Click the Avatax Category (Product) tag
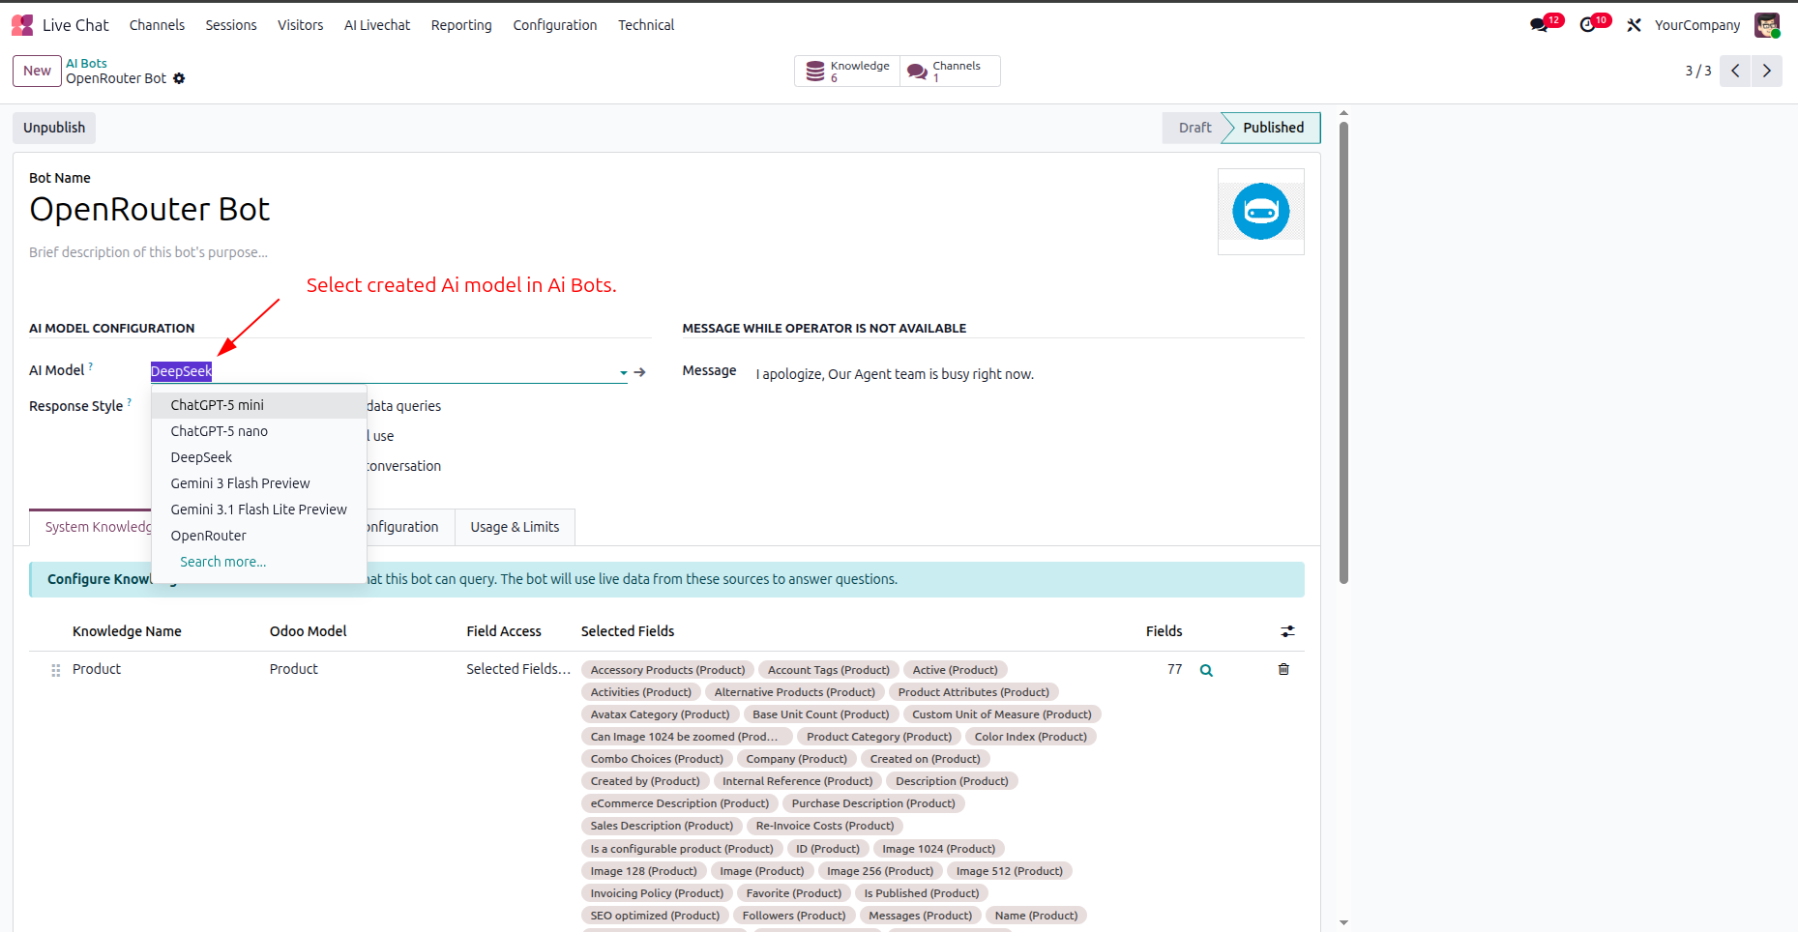Viewport: 1798px width, 932px height. (x=661, y=714)
